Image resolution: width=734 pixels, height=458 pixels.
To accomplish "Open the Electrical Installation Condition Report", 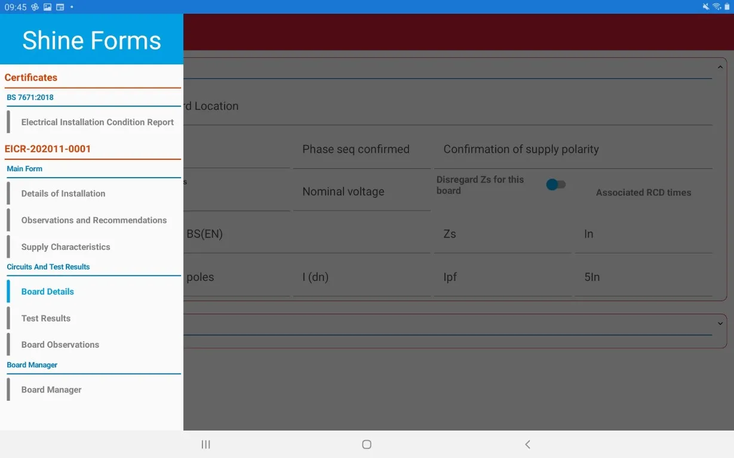I will tap(97, 122).
